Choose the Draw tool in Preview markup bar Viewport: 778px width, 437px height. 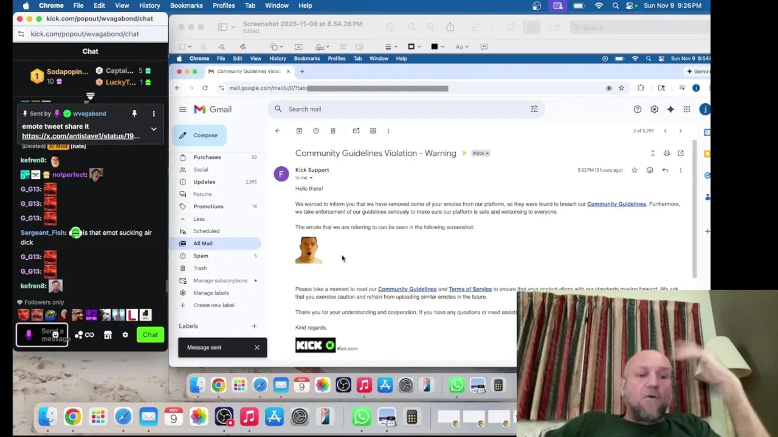point(243,47)
